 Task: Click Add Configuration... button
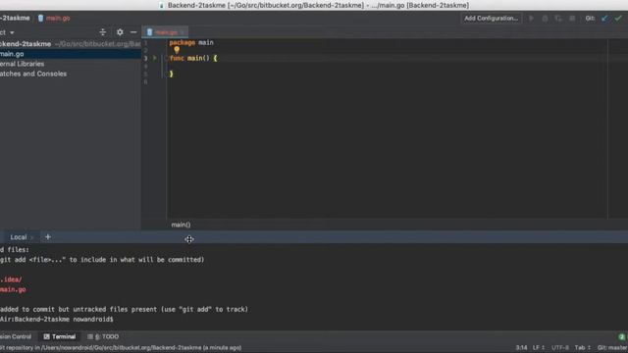[x=491, y=18]
